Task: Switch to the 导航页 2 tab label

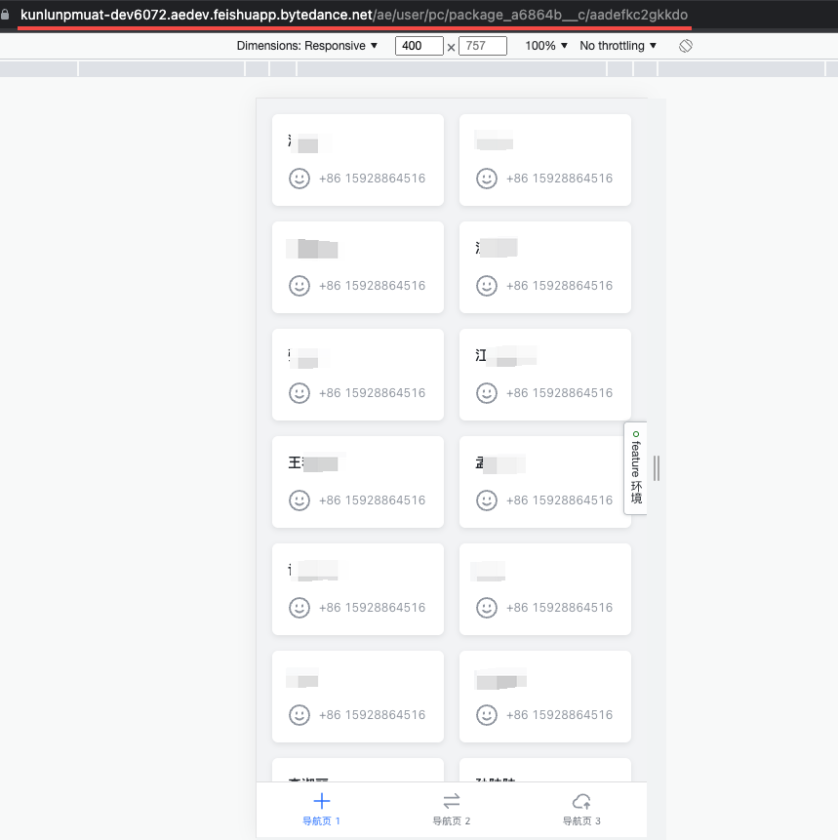Action: pos(451,821)
